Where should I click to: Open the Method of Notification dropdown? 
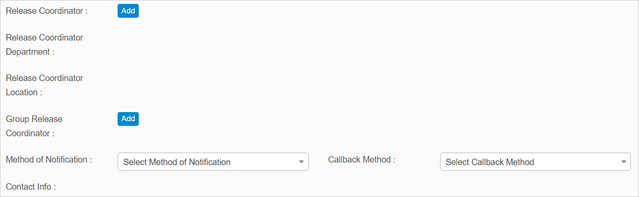[213, 162]
